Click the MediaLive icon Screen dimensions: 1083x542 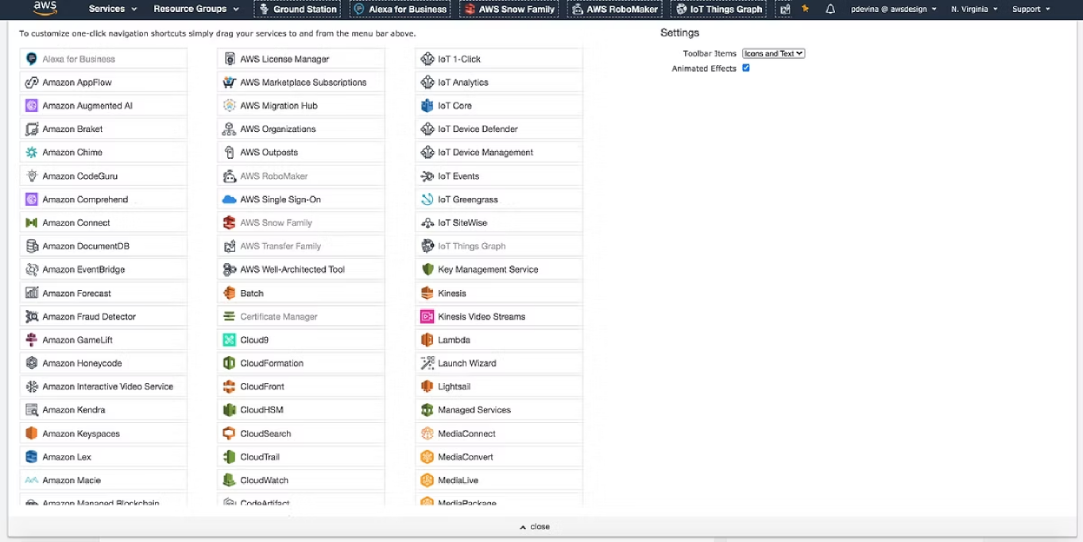[427, 480]
